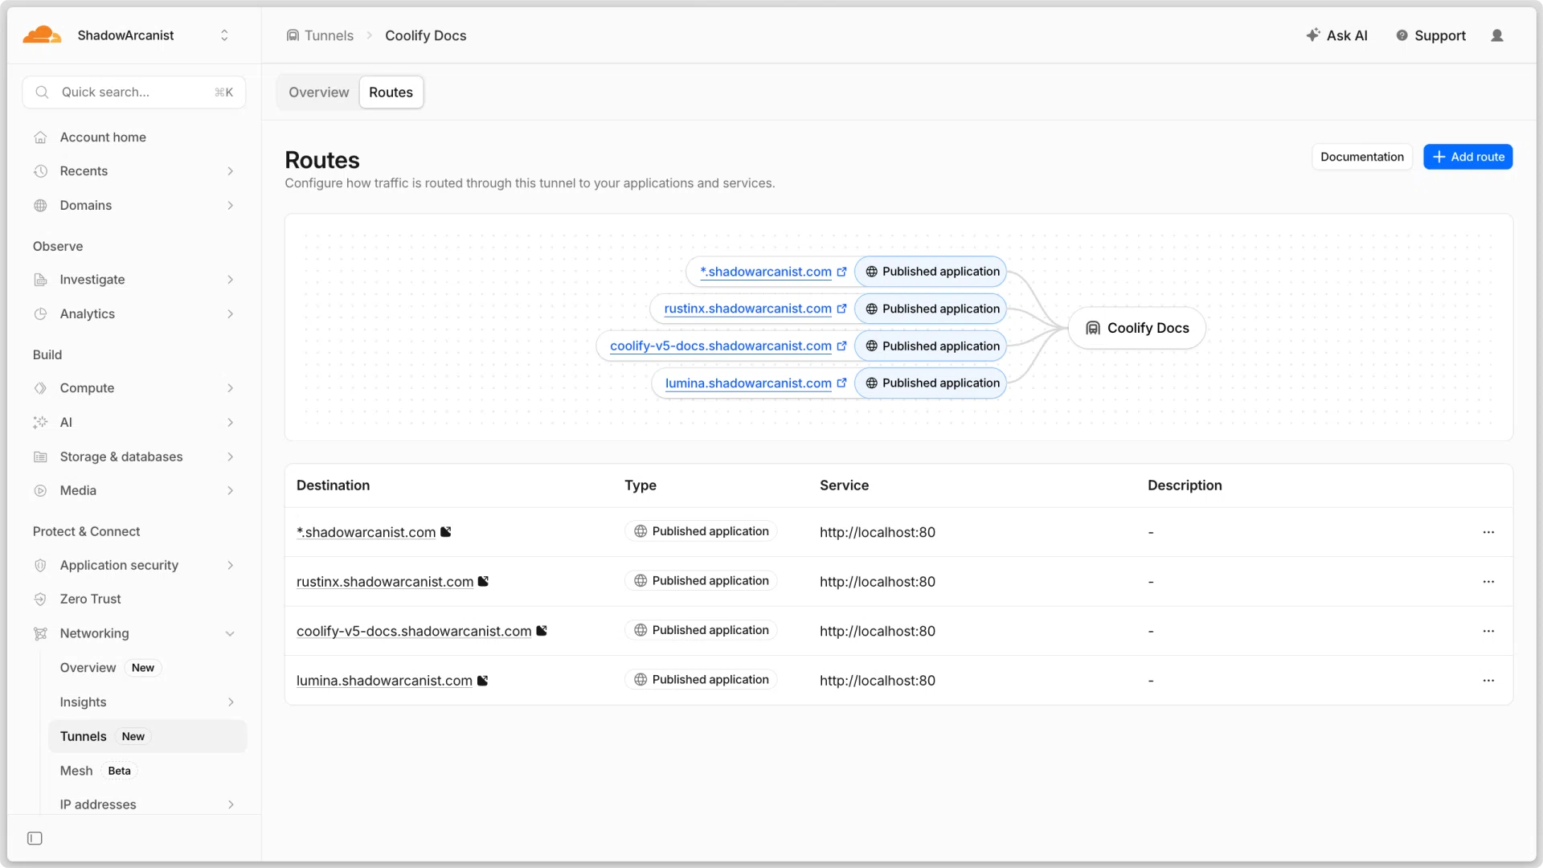The image size is (1543, 868).
Task: Click the Account home house icon
Action: pos(40,137)
